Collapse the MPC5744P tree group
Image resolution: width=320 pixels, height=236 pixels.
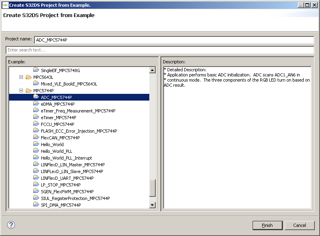click(21, 91)
